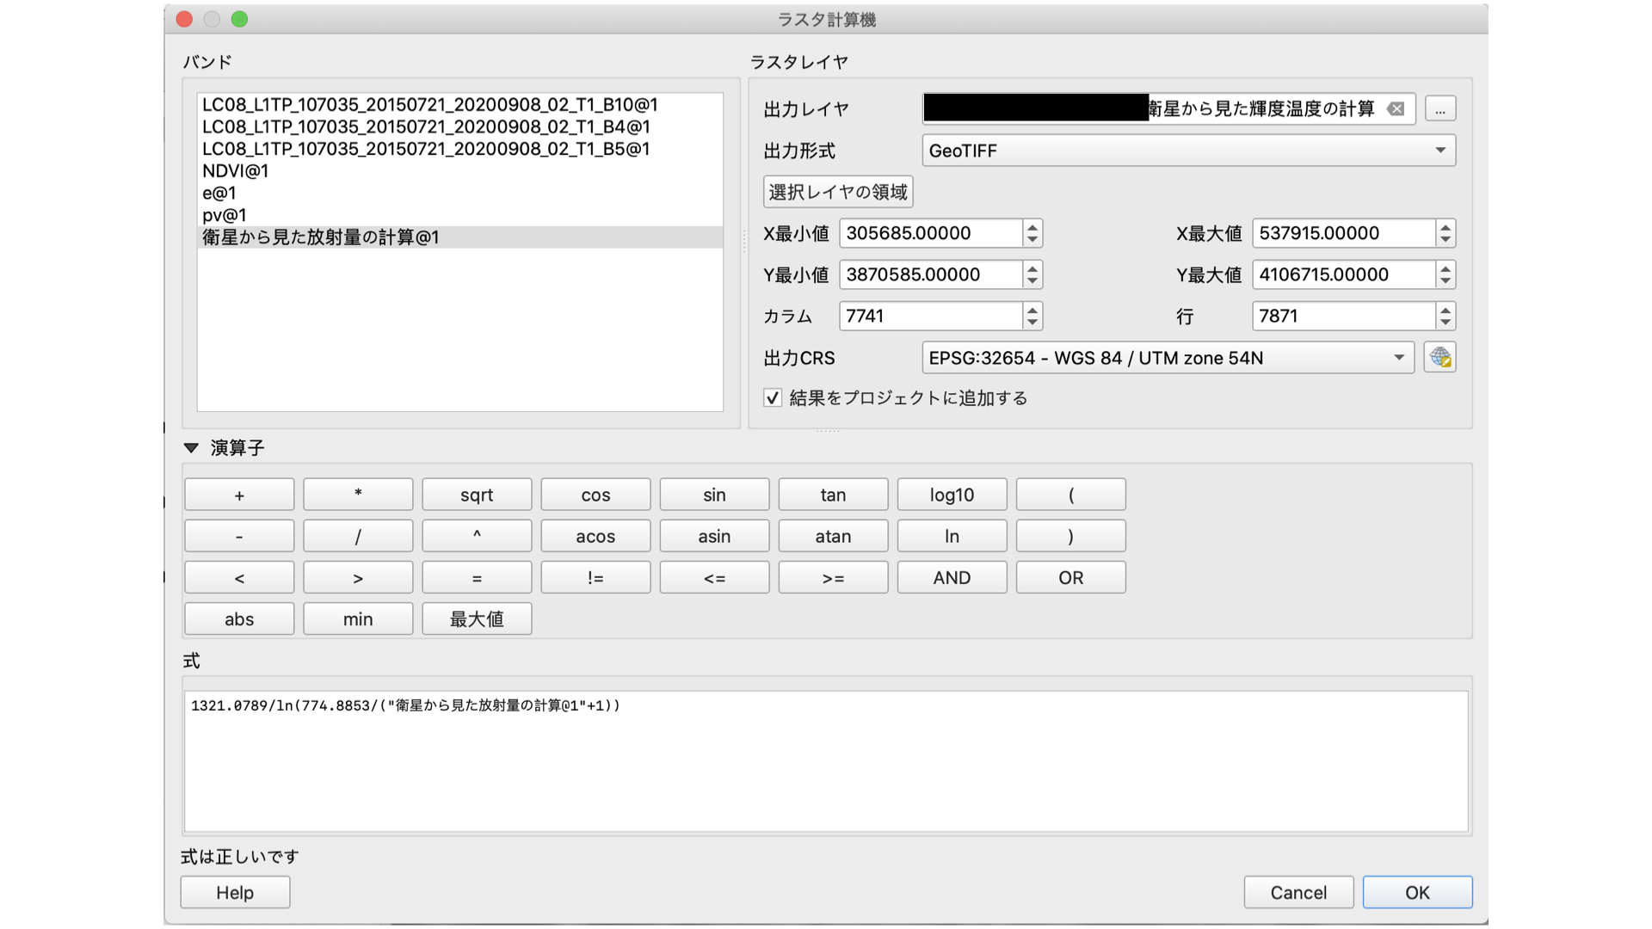The height and width of the screenshot is (929, 1652).
Task: Select band LC08 B5@1 in list
Action: click(459, 149)
